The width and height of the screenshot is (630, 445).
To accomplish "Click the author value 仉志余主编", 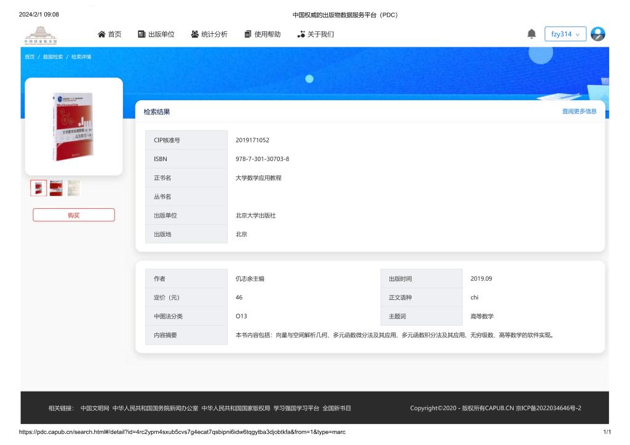I will coord(250,279).
